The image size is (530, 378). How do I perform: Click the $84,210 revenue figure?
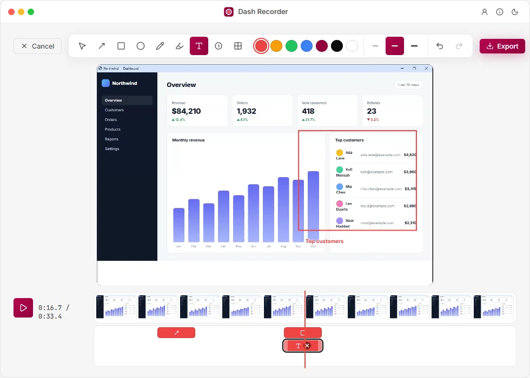(x=186, y=111)
